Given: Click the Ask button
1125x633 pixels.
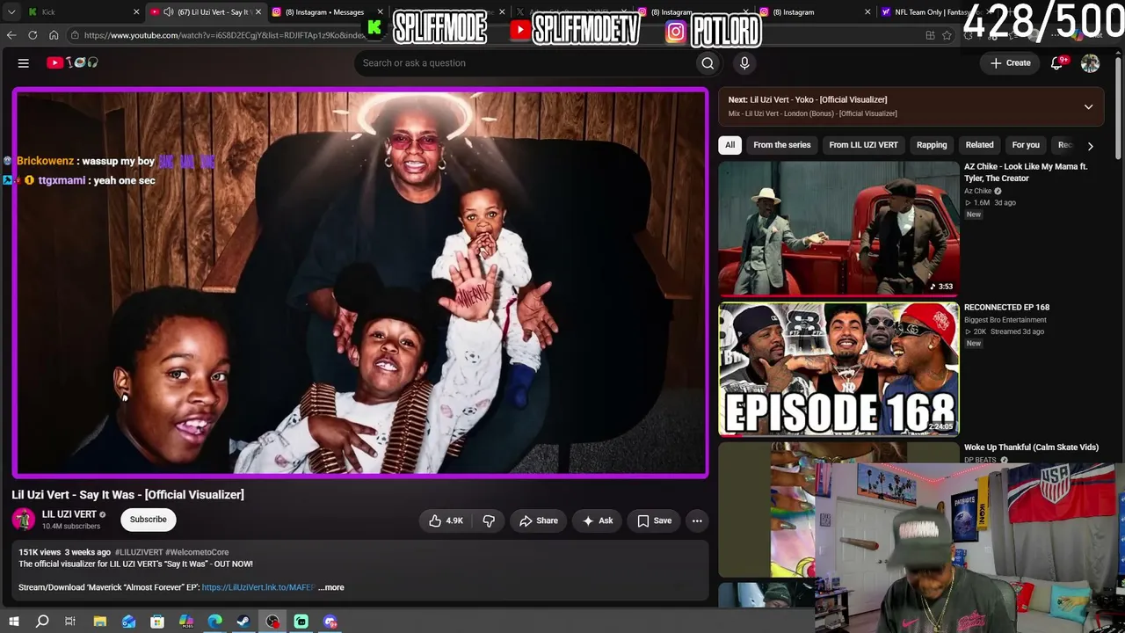Looking at the screenshot, I should pyautogui.click(x=598, y=520).
